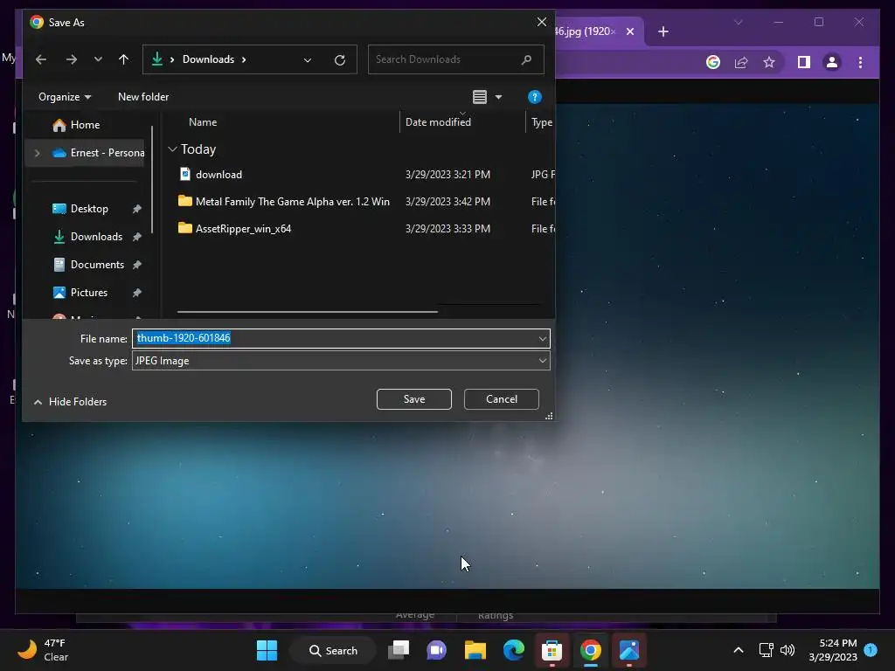Open Documents in navigation pane
This screenshot has width=895, height=671.
[x=97, y=265]
